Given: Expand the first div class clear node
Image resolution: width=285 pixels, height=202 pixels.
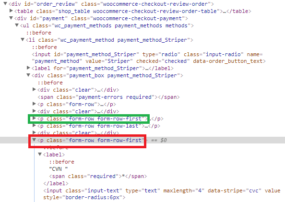Looking at the screenshot, I should [x=34, y=89].
